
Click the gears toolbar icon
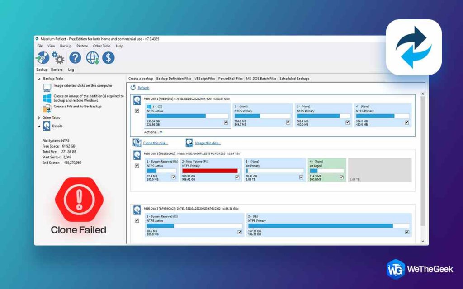58,57
